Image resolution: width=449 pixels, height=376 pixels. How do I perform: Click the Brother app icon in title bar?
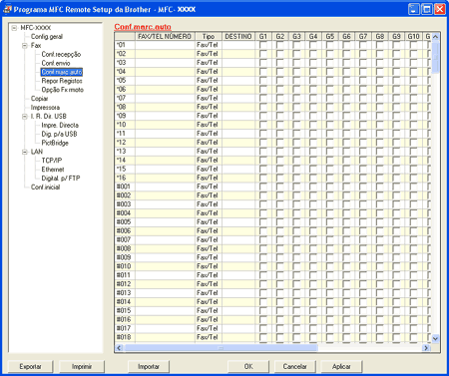click(7, 9)
